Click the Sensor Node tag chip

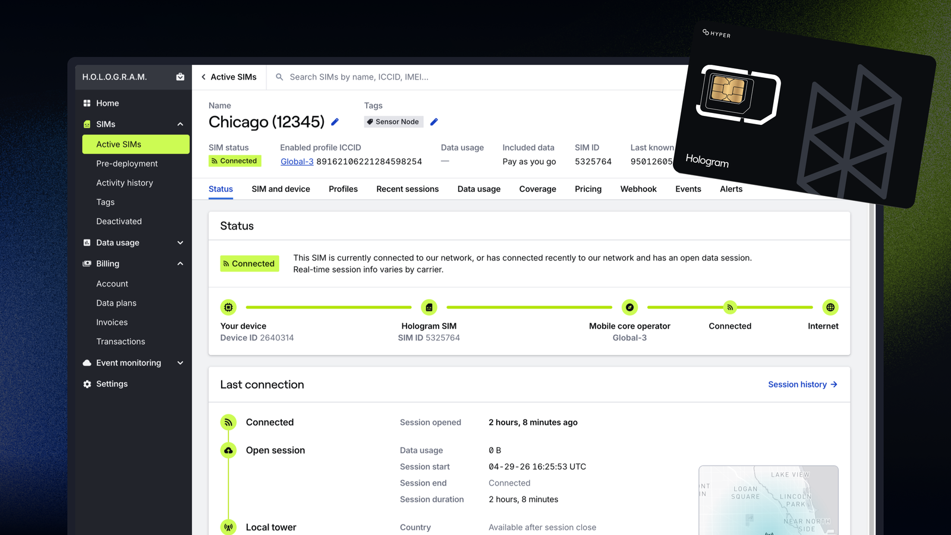(x=393, y=122)
